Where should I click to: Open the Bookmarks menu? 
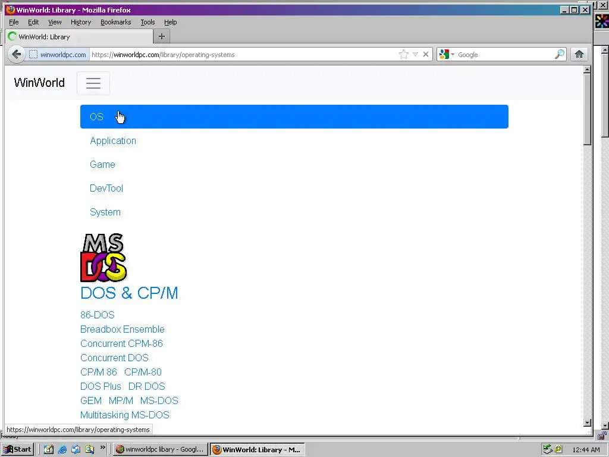[116, 22]
